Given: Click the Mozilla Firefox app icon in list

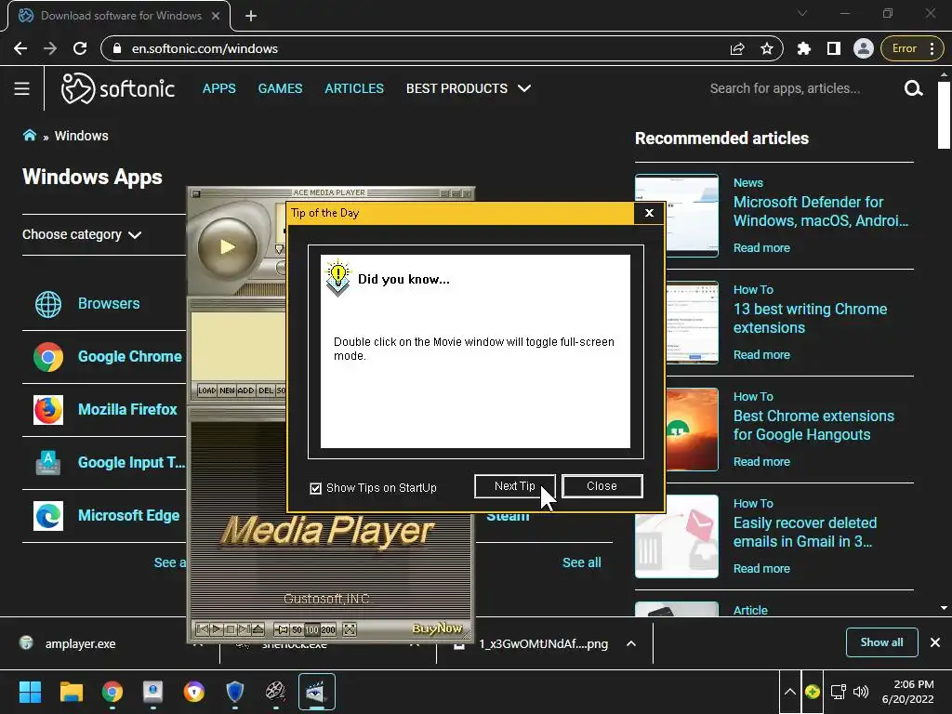Looking at the screenshot, I should [x=48, y=409].
